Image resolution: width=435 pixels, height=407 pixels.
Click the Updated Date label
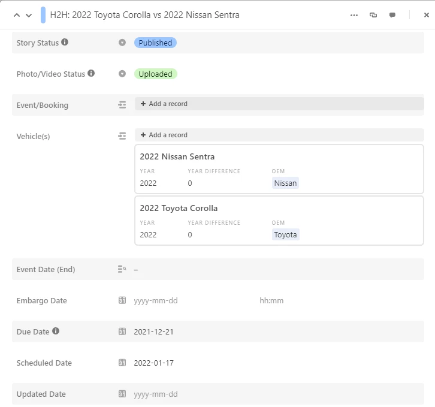pos(41,394)
